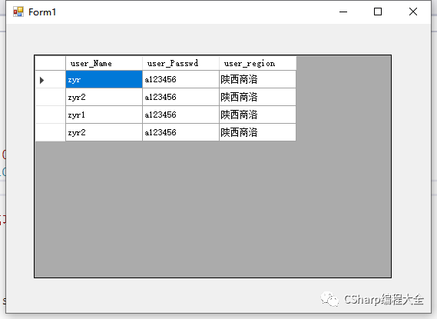Screen dimensions: 437x319
Task: Click the row header of the last row
Action: click(51, 132)
